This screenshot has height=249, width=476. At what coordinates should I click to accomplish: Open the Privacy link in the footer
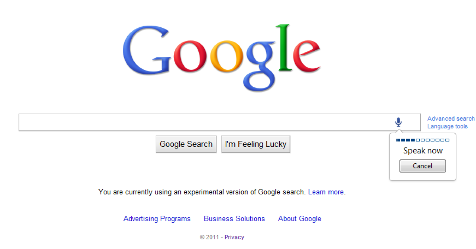coord(234,237)
